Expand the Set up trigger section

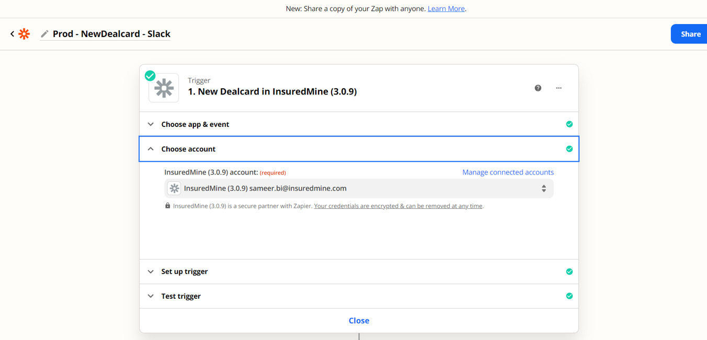coord(359,272)
